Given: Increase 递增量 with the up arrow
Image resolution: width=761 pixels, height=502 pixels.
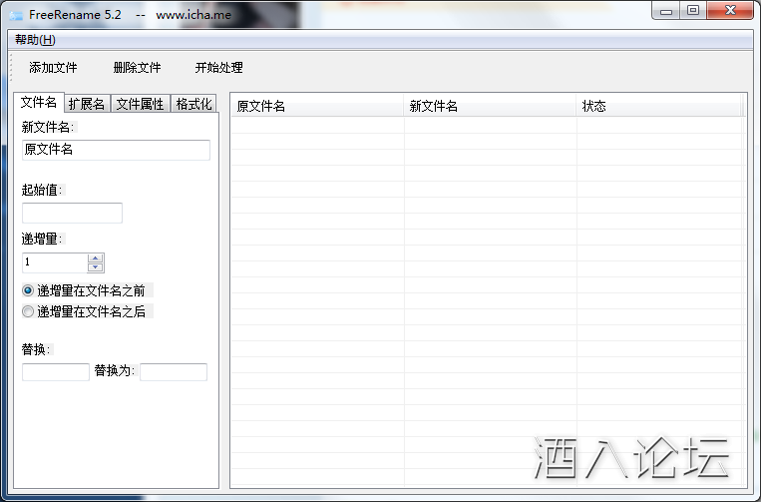Looking at the screenshot, I should point(96,257).
